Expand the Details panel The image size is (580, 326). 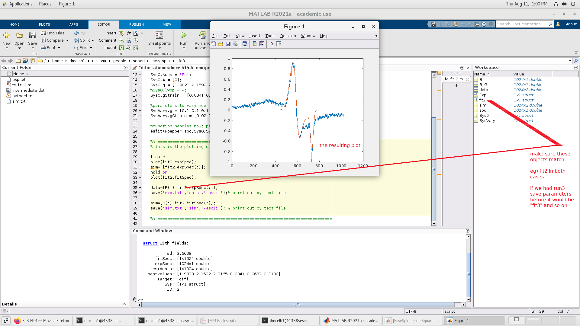pyautogui.click(x=124, y=304)
